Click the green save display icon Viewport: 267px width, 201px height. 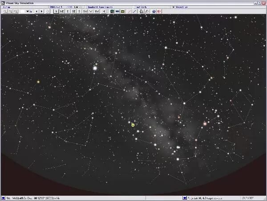pyautogui.click(x=112, y=12)
